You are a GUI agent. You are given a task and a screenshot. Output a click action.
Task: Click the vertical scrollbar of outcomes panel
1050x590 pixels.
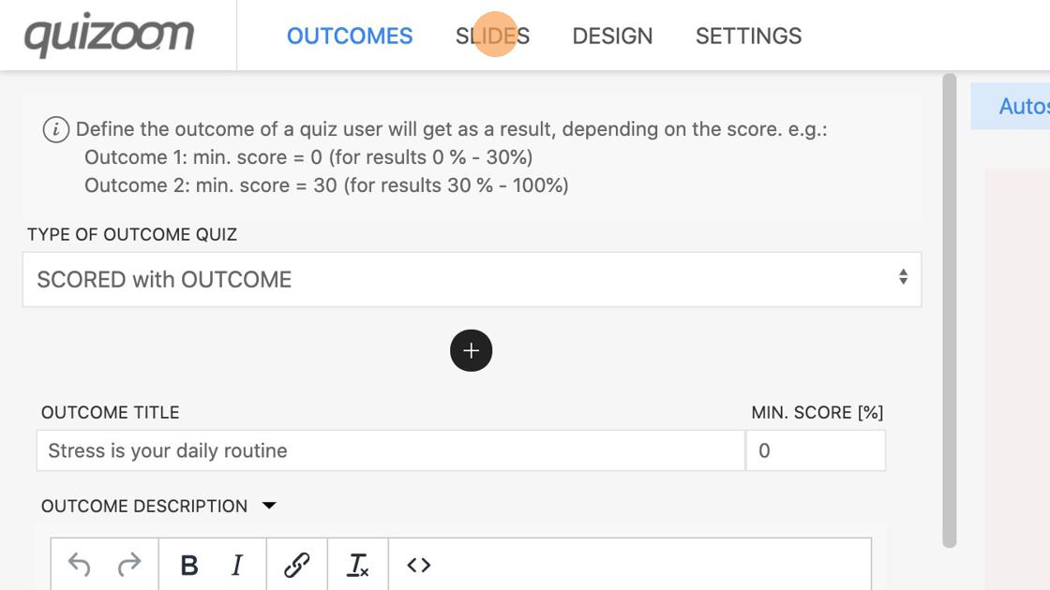click(949, 309)
